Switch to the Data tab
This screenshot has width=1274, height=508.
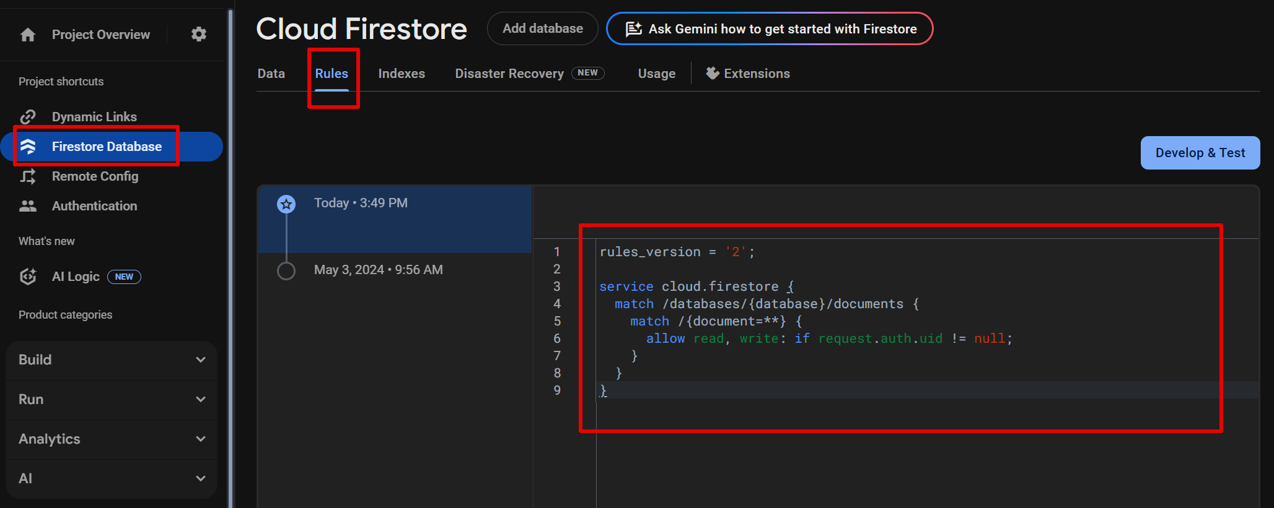[x=271, y=74]
